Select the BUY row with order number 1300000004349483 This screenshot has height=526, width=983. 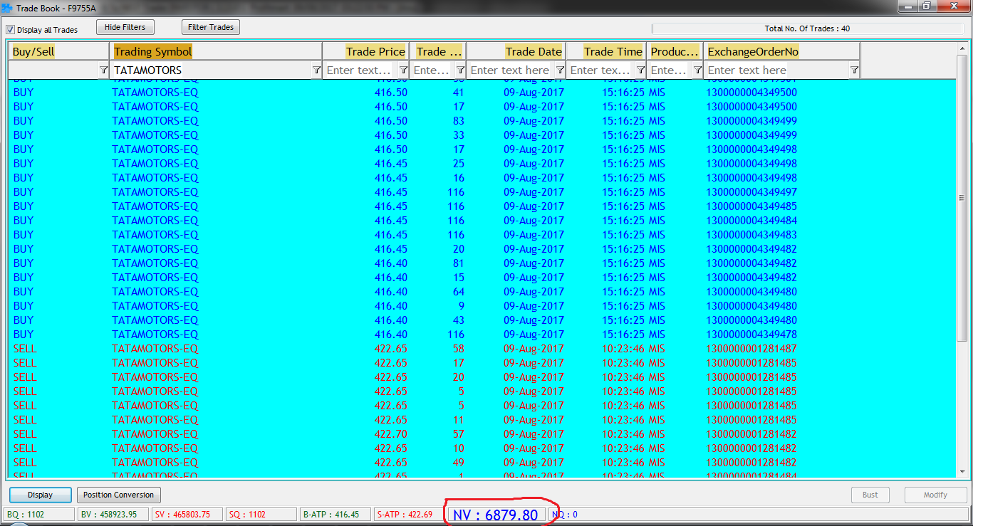[x=482, y=235]
